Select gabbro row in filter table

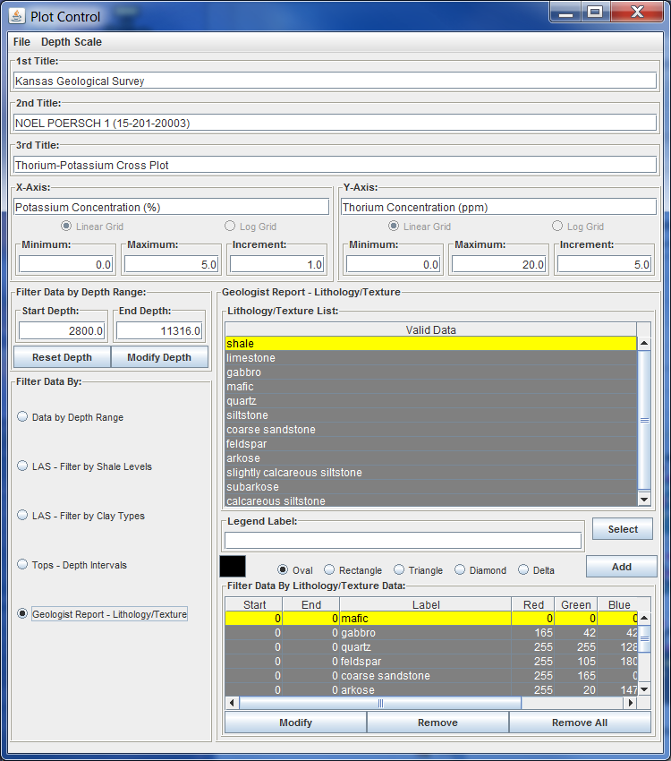tap(431, 633)
